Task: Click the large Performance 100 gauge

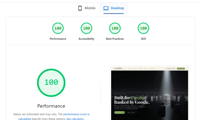Action: tap(51, 83)
